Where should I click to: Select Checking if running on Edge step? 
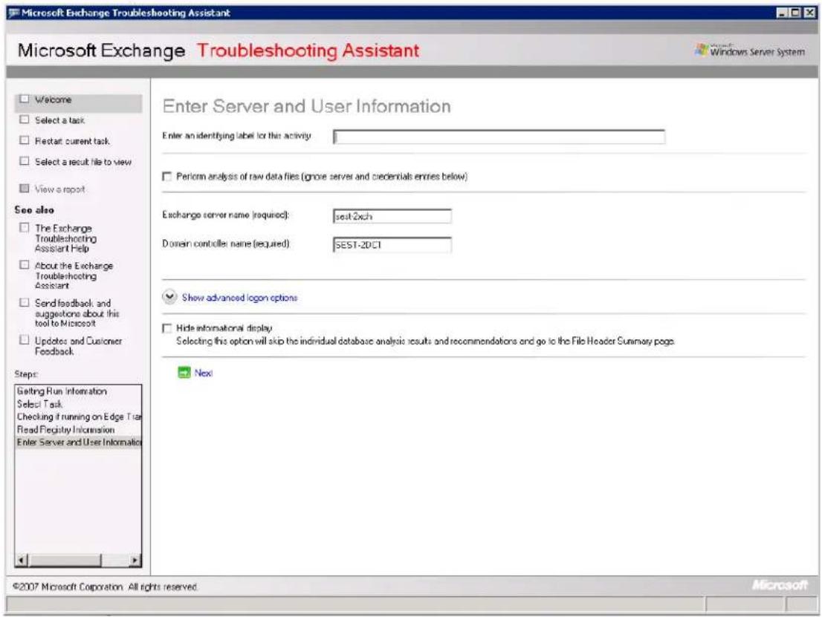tap(79, 417)
